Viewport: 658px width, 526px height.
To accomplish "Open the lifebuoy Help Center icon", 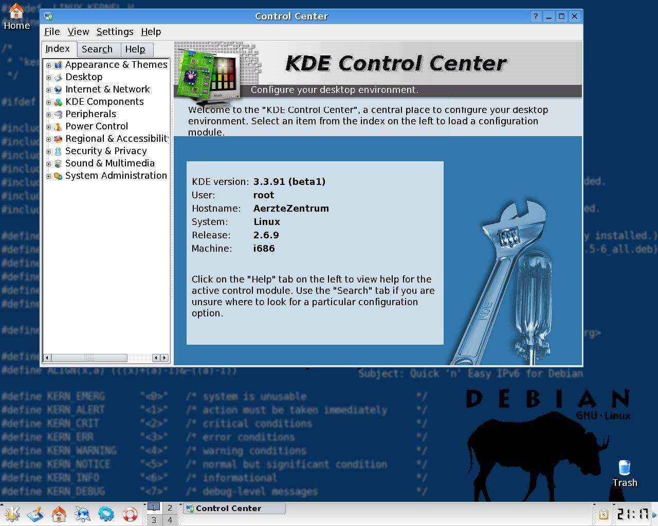I will [130, 514].
